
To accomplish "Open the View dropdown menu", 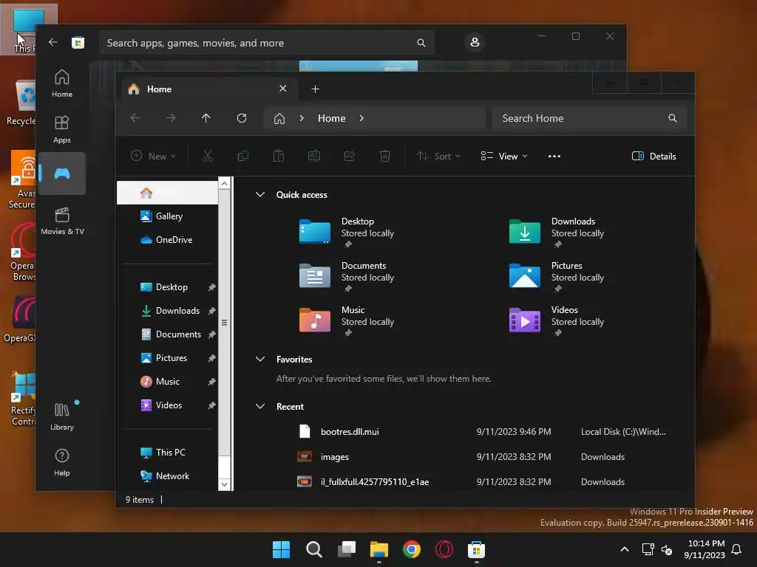I will pos(504,156).
